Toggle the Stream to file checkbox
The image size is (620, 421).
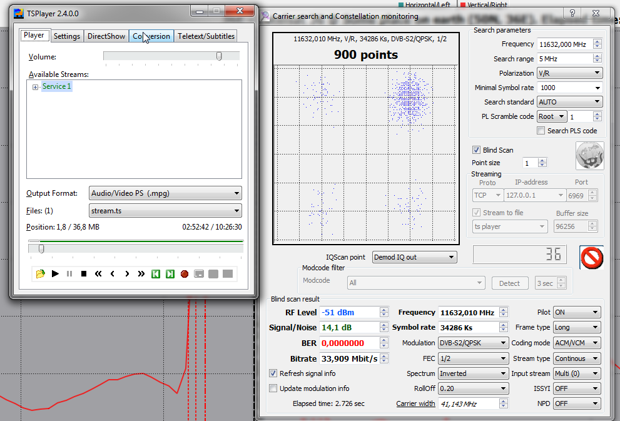click(477, 213)
